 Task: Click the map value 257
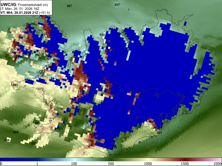[117, 5]
